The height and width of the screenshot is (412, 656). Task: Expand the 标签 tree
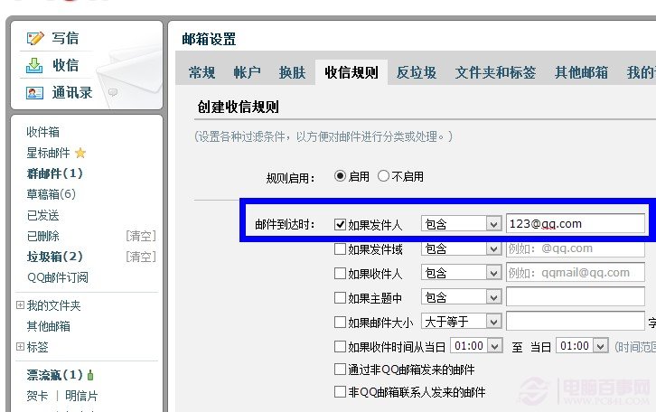(20, 346)
